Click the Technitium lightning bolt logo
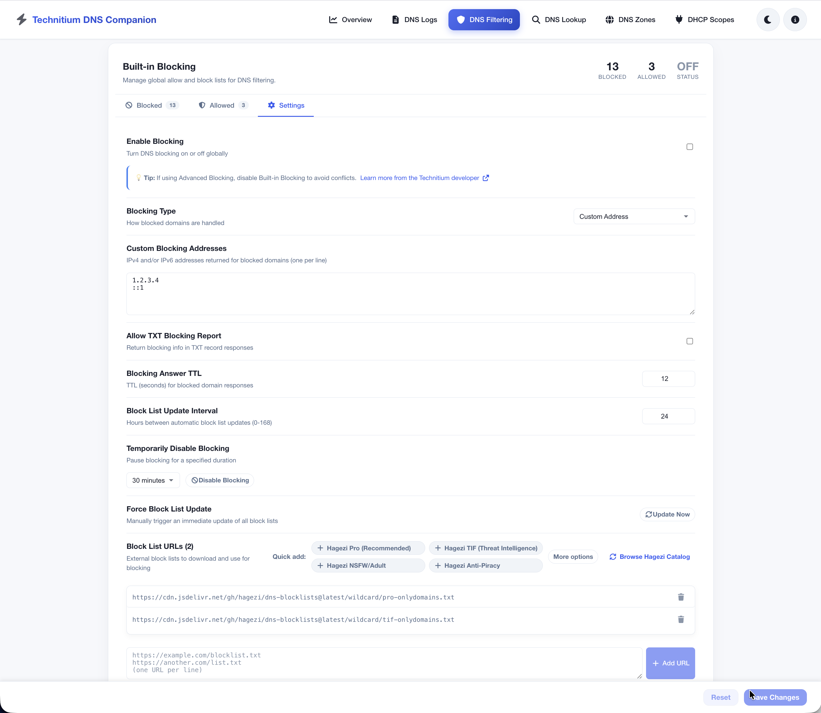The image size is (821, 713). [22, 19]
